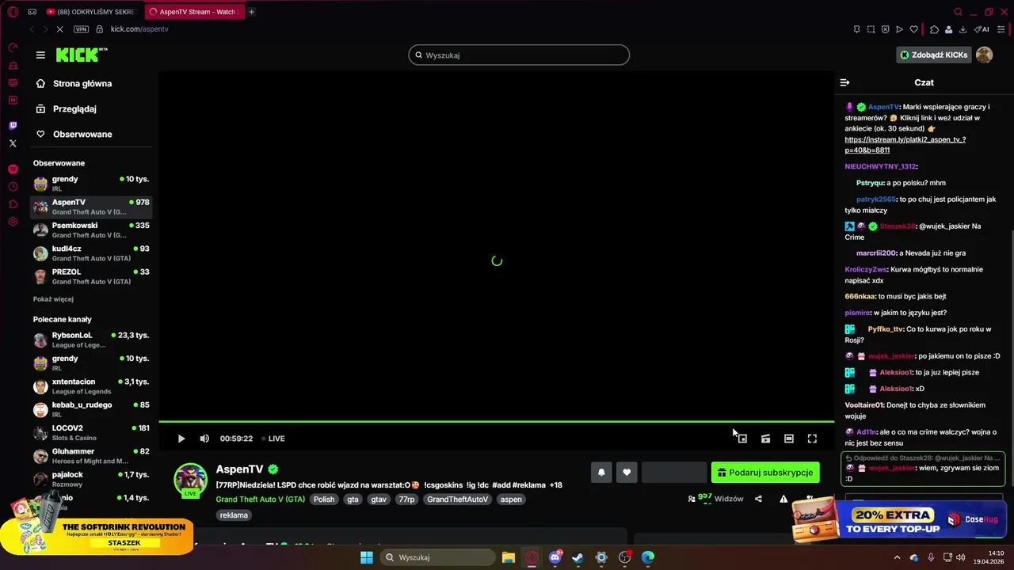The width and height of the screenshot is (1014, 570).
Task: Select the GrandTheftAutoV tag
Action: click(x=457, y=500)
